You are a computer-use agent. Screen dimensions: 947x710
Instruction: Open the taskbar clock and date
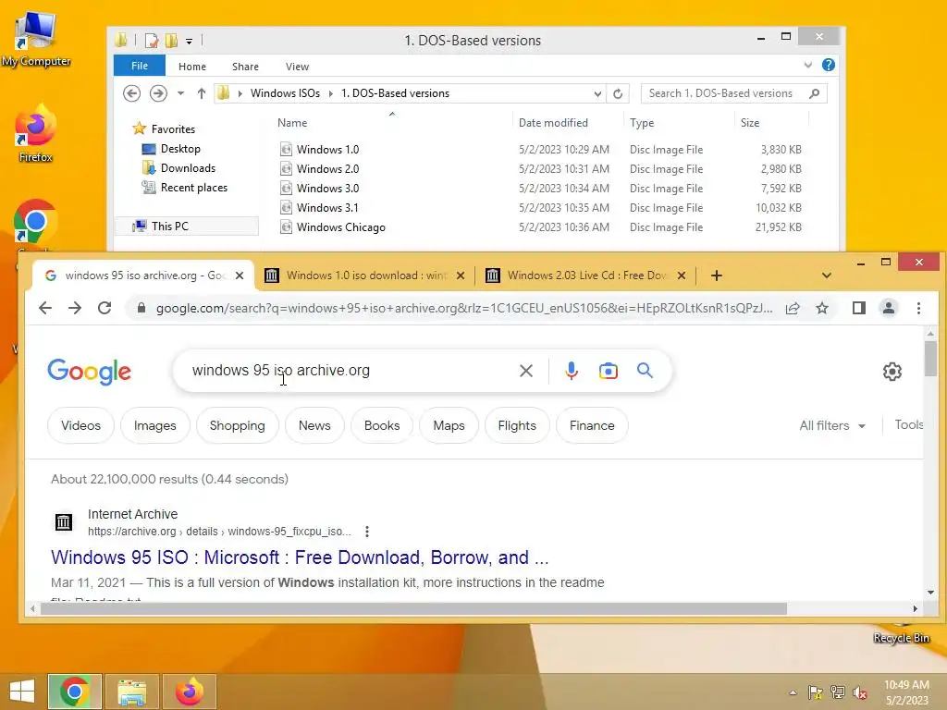[x=906, y=692]
